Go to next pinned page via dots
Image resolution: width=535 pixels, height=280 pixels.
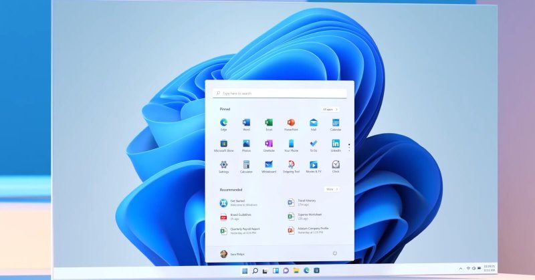[x=349, y=148]
